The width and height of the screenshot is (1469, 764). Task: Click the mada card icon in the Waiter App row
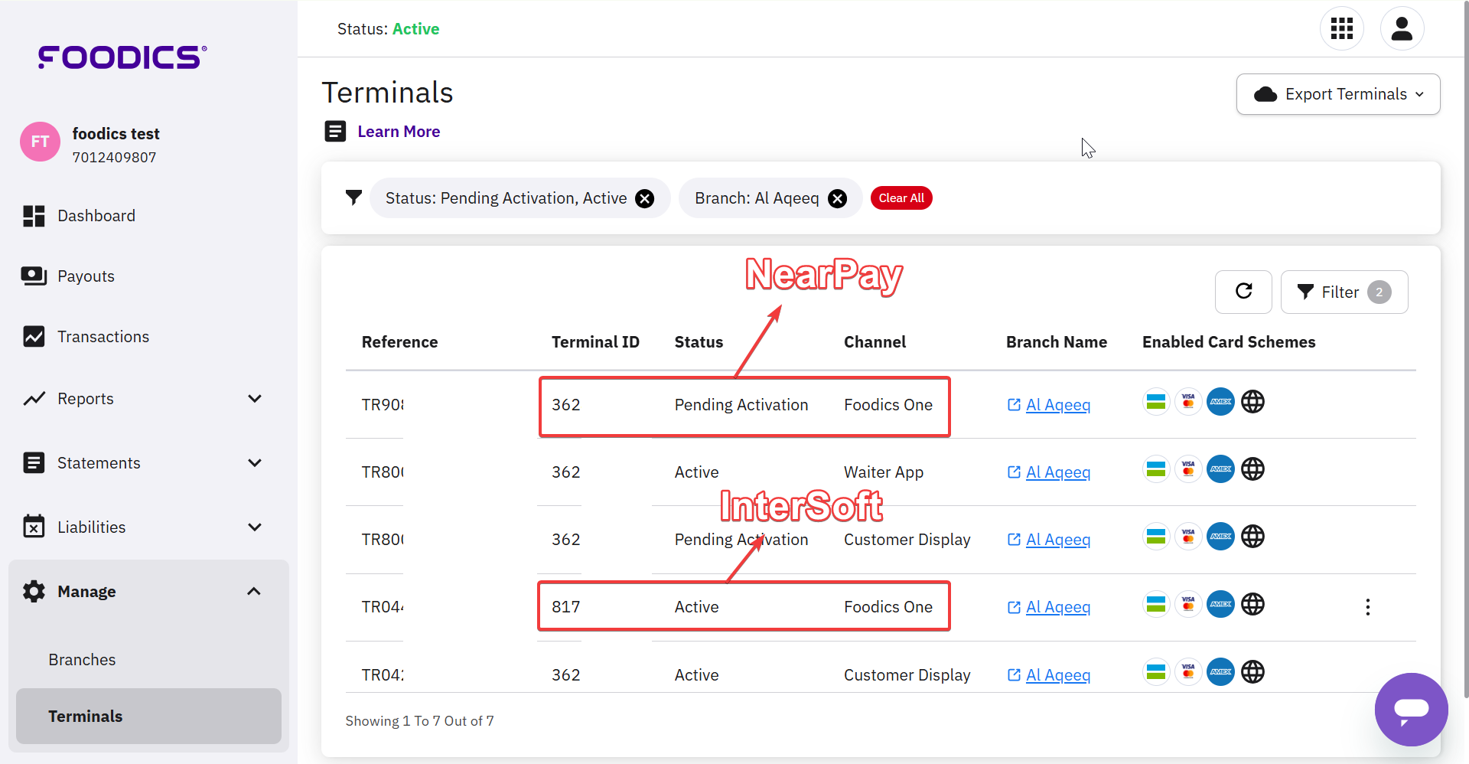pos(1156,469)
